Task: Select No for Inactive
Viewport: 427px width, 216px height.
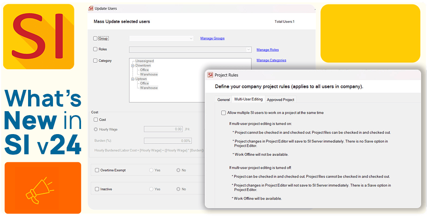Action: click(x=178, y=189)
